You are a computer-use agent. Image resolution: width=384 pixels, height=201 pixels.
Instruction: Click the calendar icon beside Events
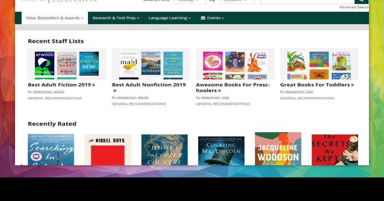[203, 18]
